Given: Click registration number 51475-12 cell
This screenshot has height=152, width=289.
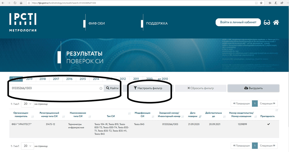Looking at the screenshot, I should click(x=50, y=124).
